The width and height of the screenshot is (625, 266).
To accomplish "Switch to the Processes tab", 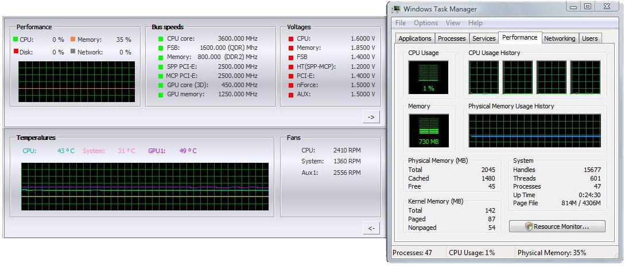I will click(452, 38).
